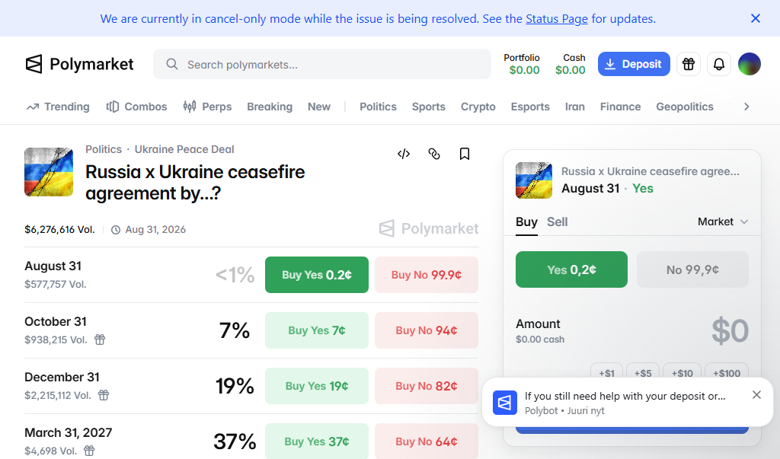780x459 pixels.
Task: Open the user profile avatar
Action: click(x=750, y=64)
